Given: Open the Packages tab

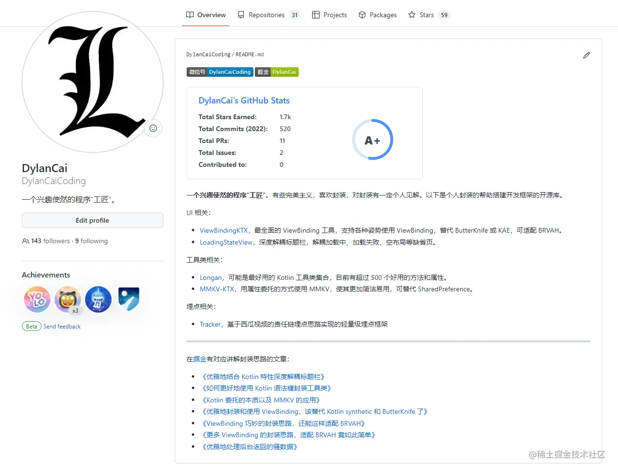Looking at the screenshot, I should click(x=377, y=15).
